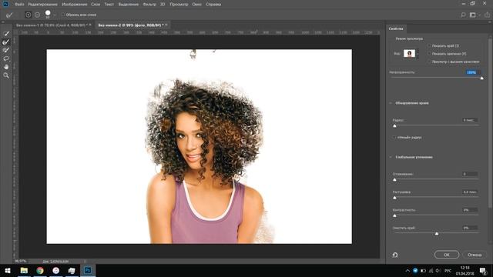Enable the 'Образец всех слоев' checkbox

63,15
